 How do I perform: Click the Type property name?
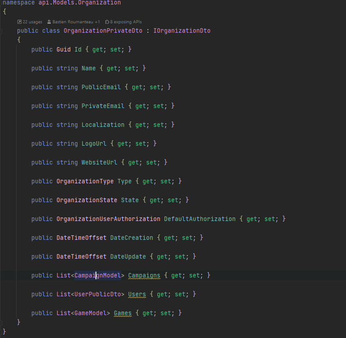(125, 181)
